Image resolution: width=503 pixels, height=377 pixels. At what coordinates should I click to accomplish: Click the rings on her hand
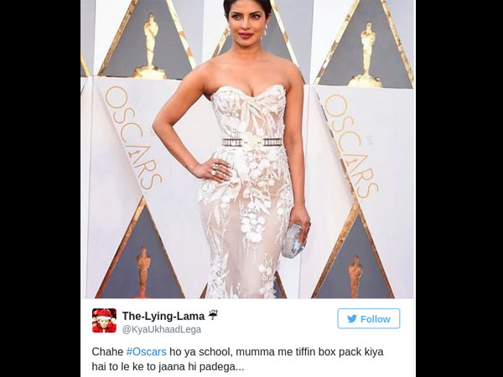[215, 169]
